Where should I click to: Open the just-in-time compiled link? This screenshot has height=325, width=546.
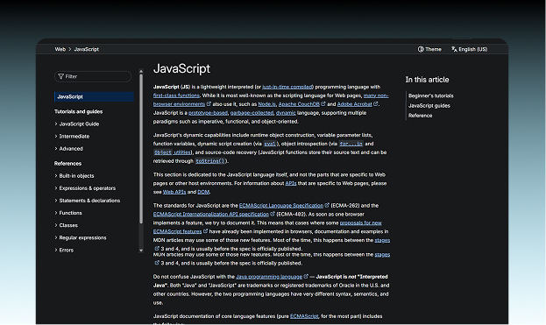[287, 87]
